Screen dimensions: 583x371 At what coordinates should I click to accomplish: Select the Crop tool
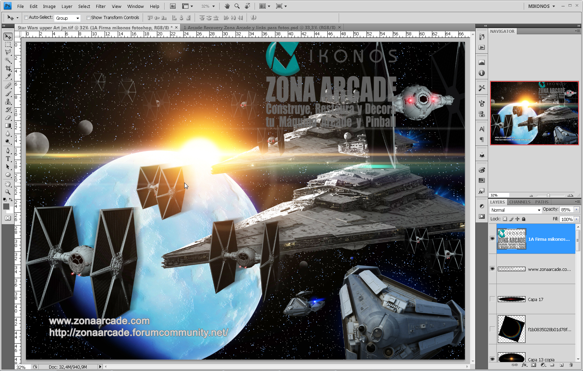point(8,69)
